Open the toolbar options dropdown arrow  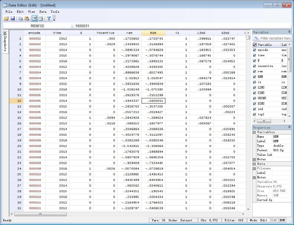pos(54,19)
